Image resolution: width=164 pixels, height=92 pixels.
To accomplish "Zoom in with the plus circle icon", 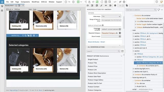I will (74, 2).
